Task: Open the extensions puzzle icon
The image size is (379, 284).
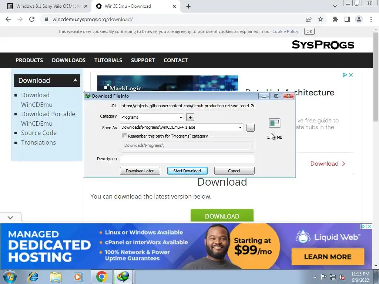Action: click(x=335, y=19)
